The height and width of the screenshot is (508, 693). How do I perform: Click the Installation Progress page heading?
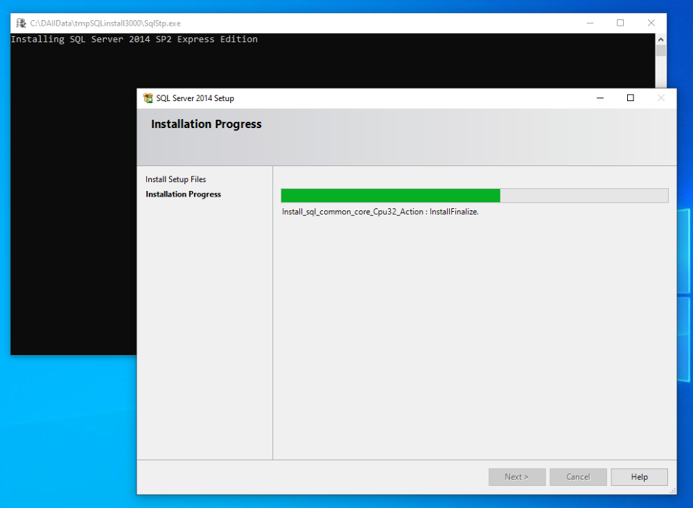pyautogui.click(x=206, y=124)
